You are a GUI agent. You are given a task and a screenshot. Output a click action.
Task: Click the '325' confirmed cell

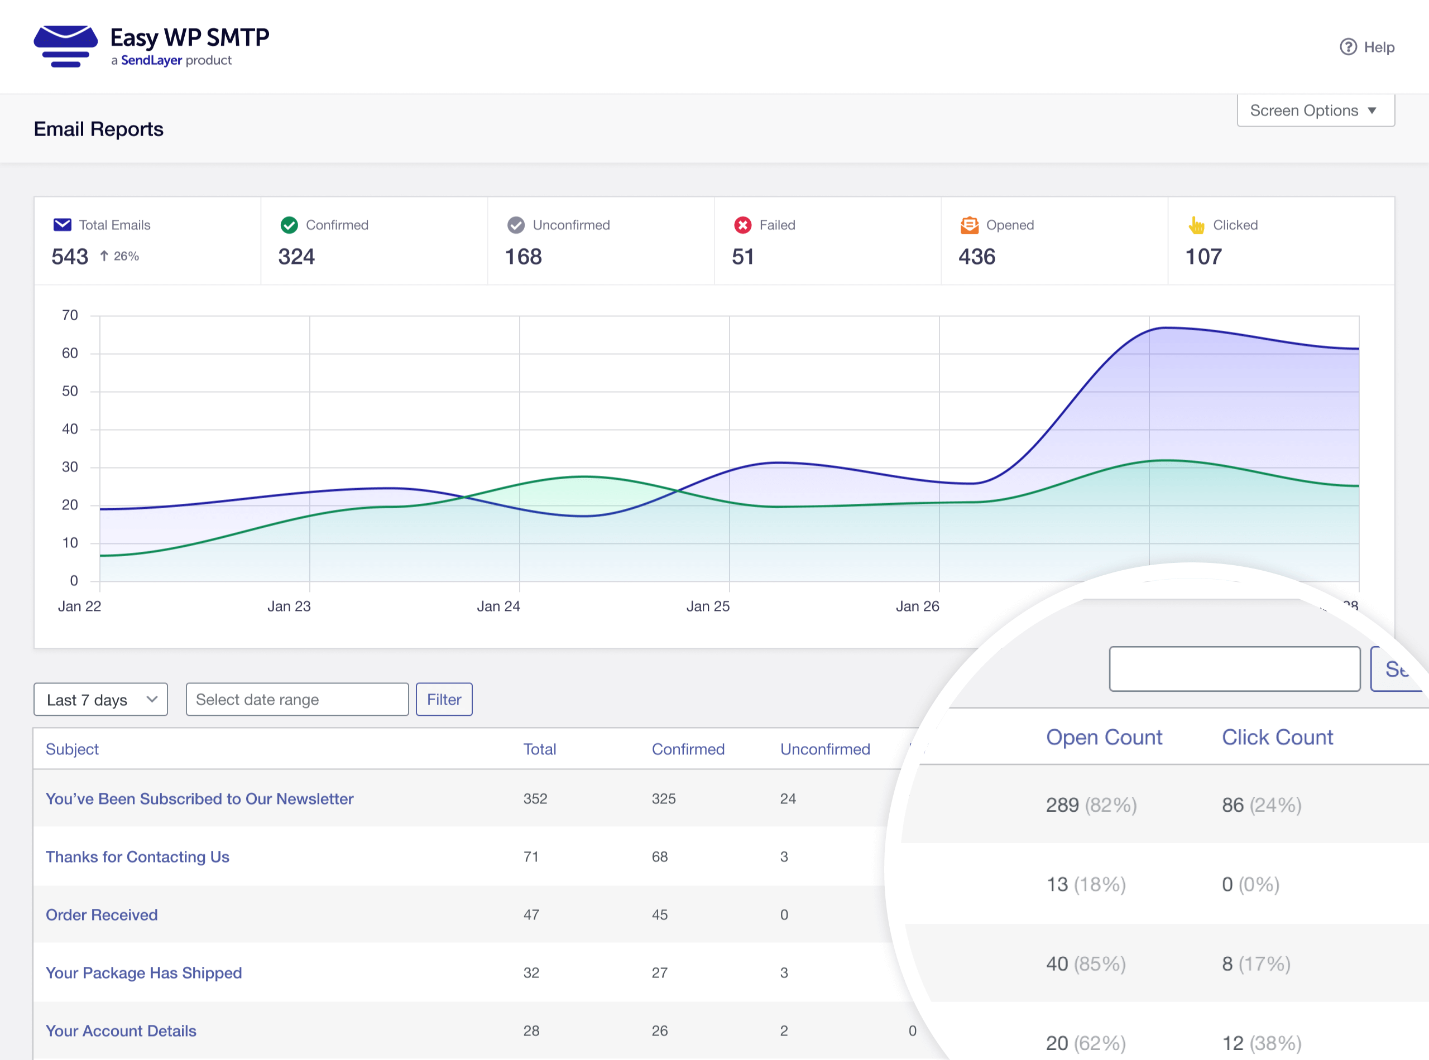[x=664, y=799]
